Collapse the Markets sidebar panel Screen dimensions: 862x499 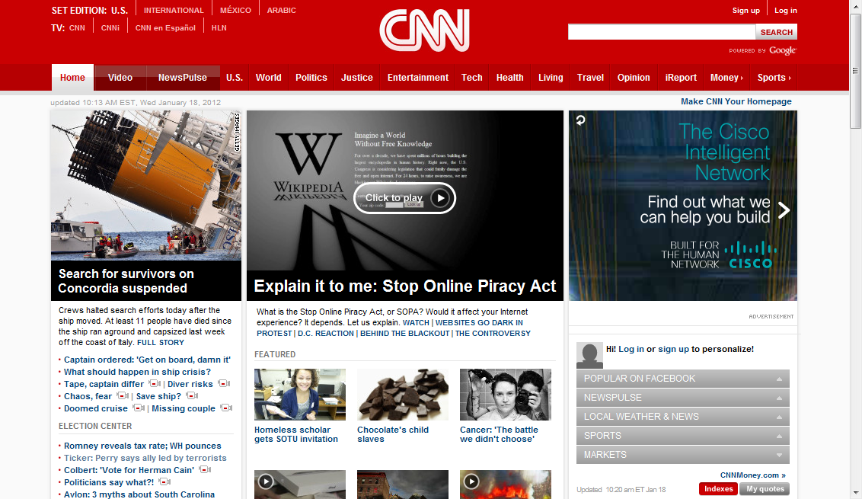[683, 455]
